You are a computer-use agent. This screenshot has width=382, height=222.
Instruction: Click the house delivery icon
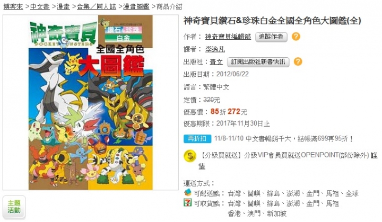[x=188, y=192]
